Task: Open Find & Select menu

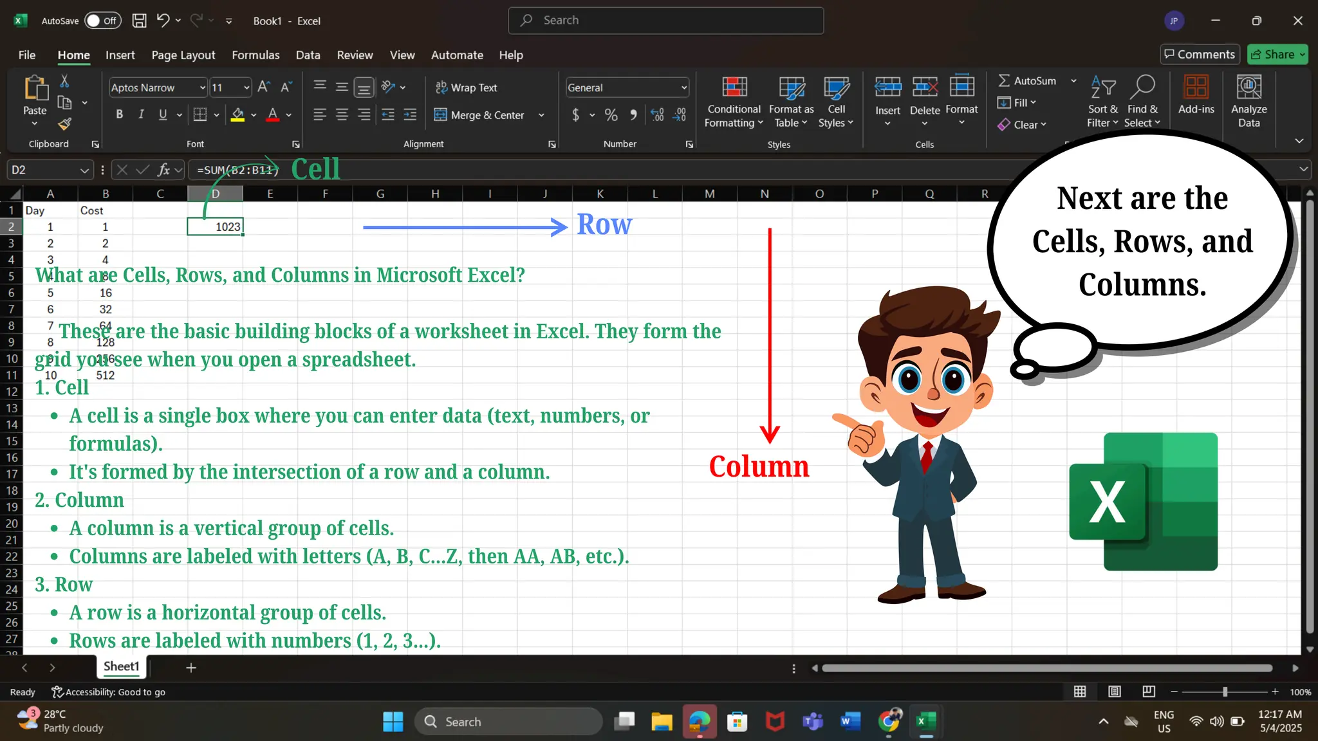Action: point(1142,102)
